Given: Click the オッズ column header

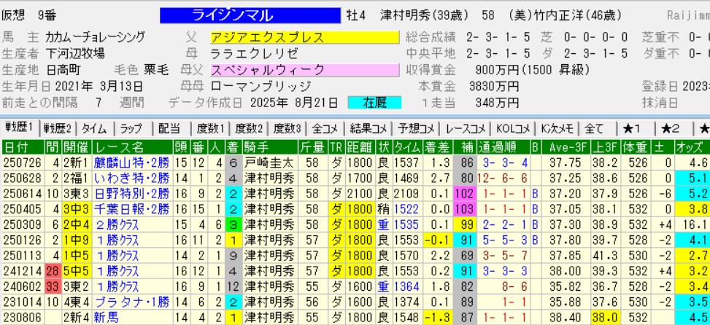Looking at the screenshot, I should pos(693,146).
